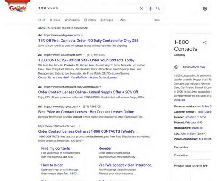The image size is (217, 181).
Task: Open parent organization AEA Investors link
Action: [x=205, y=139]
